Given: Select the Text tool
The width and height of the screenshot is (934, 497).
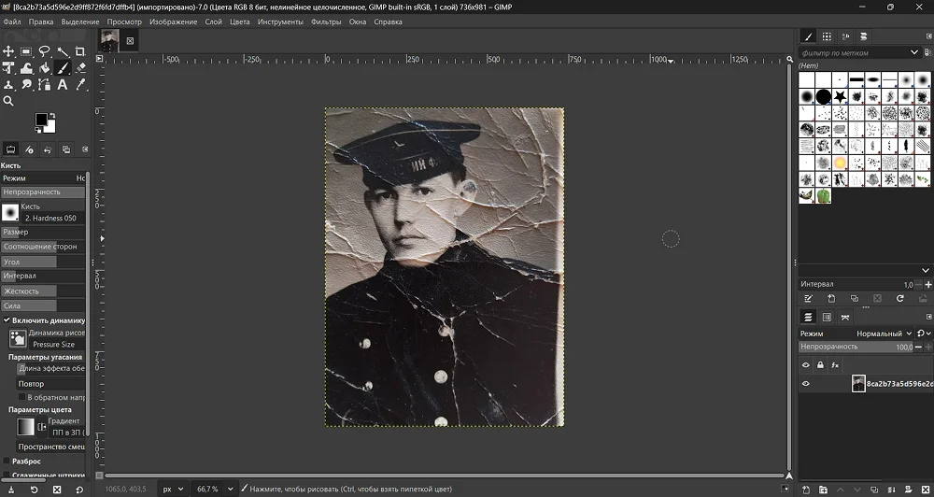Looking at the screenshot, I should (63, 85).
